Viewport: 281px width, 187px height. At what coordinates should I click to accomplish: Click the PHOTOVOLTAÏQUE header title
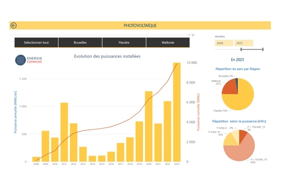click(x=140, y=26)
